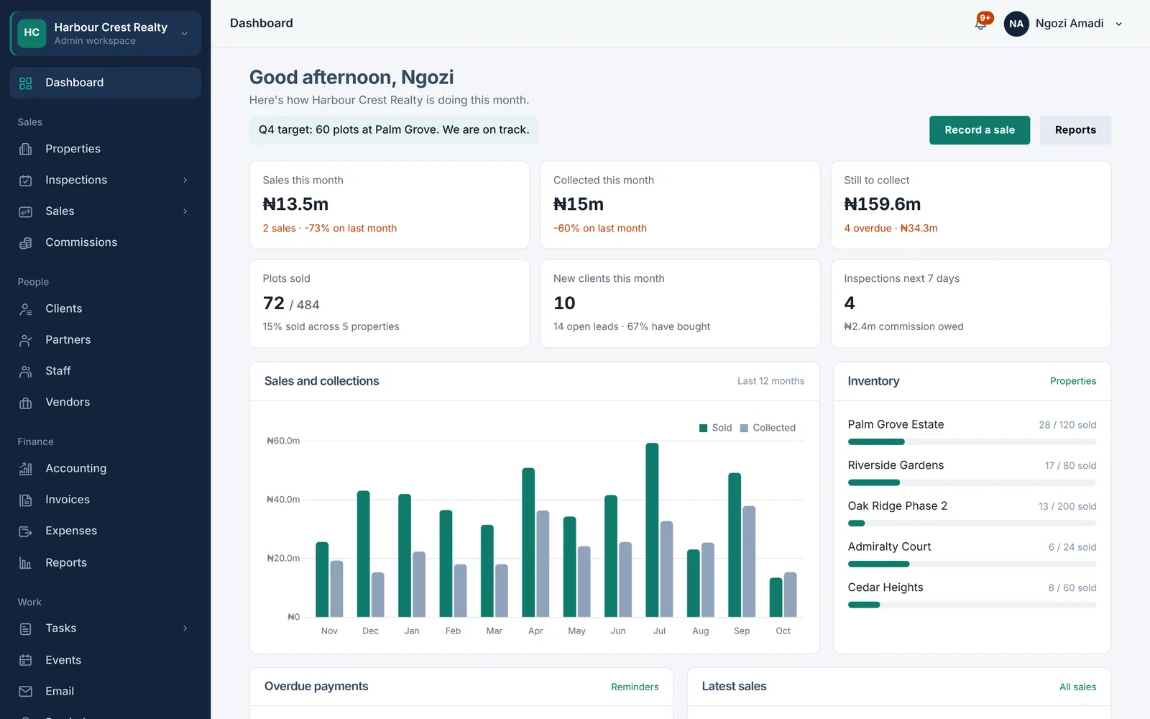The width and height of the screenshot is (1150, 719).
Task: Click the Dashboard grid icon in sidebar
Action: 26,83
